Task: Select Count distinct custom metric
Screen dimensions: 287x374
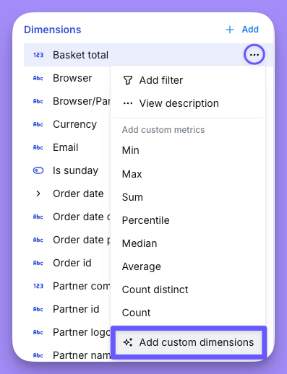Action: point(188,290)
